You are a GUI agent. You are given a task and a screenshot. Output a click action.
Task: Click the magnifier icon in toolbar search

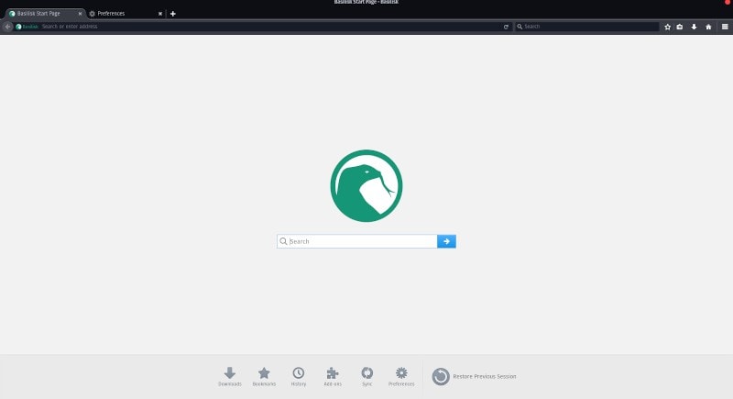tap(520, 27)
